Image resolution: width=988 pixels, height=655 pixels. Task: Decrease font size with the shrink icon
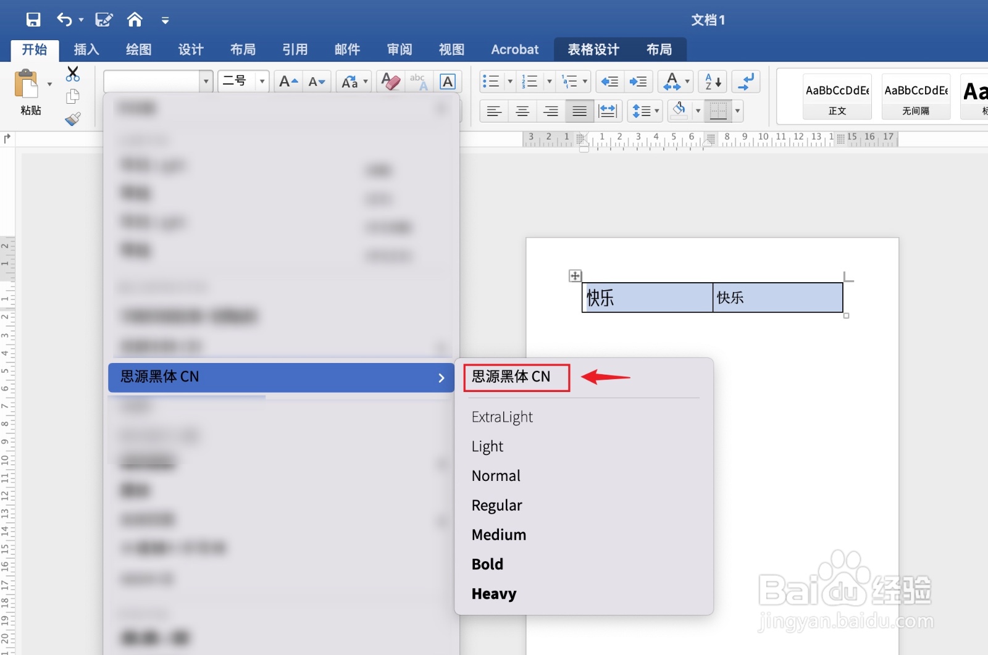tap(317, 81)
